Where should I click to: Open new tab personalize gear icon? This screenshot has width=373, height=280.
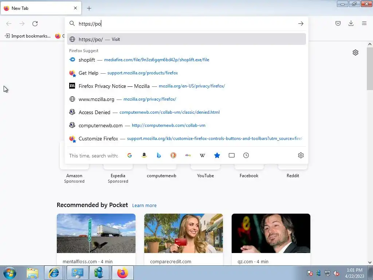coord(356,52)
